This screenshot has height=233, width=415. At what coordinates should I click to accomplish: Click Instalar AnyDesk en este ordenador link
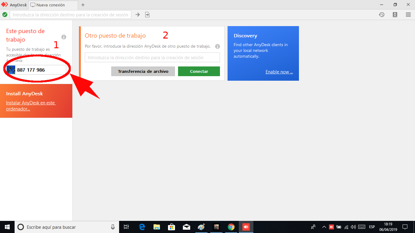pos(31,106)
